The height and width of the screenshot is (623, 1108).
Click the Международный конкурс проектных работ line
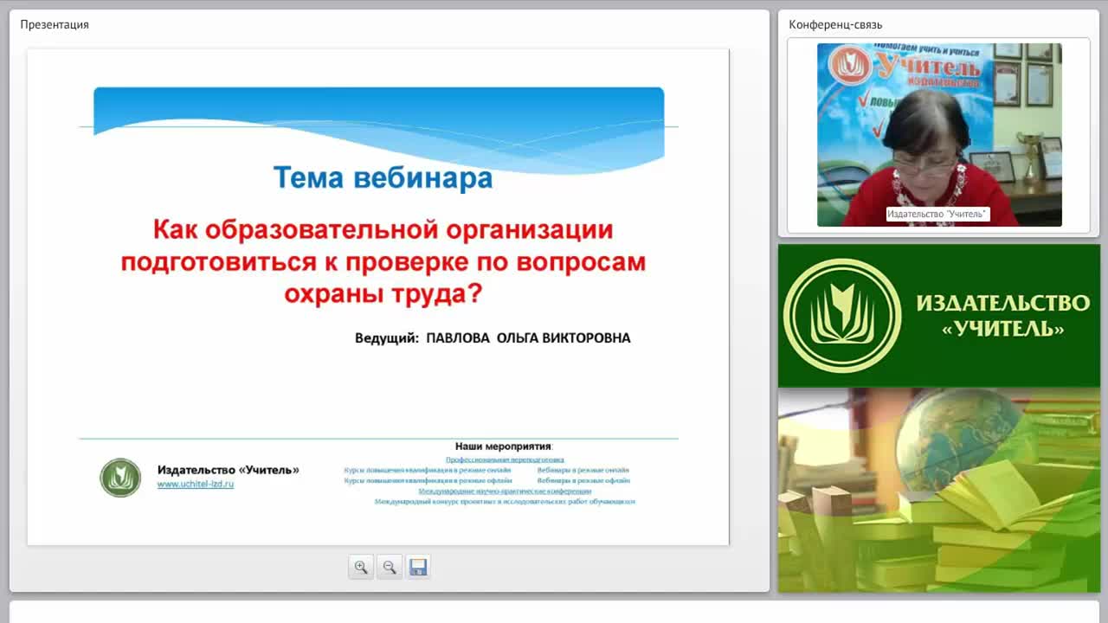pos(505,501)
